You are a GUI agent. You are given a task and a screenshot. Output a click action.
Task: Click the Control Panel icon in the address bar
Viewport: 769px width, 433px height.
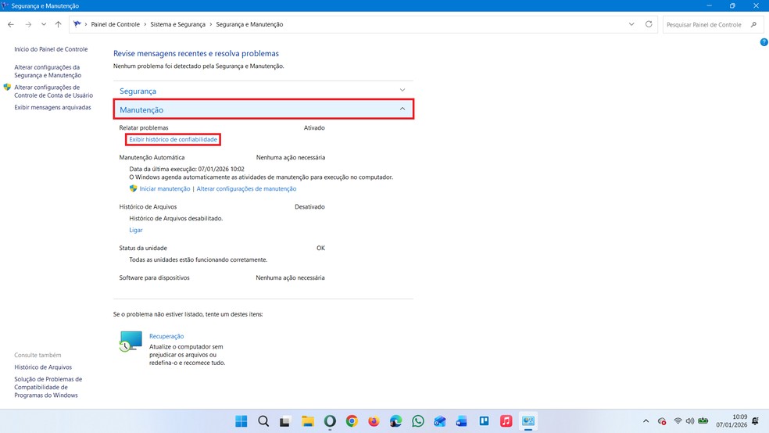click(77, 24)
